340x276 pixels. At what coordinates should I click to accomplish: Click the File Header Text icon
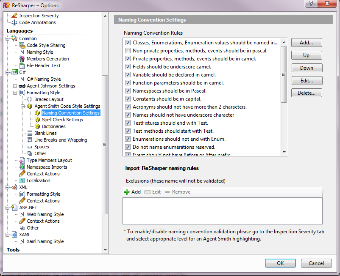click(22, 66)
